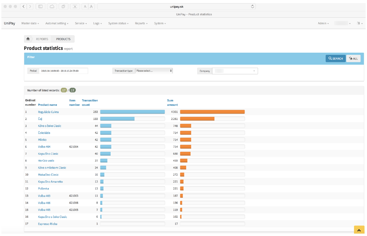Open the Admin user dropdown

(323, 23)
